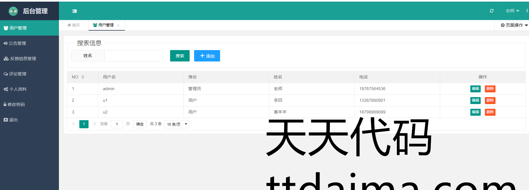
Task: Switch to the 首页 tab
Action: 74,25
